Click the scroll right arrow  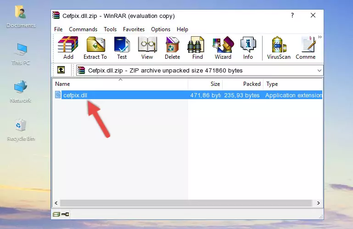pyautogui.click(x=318, y=203)
